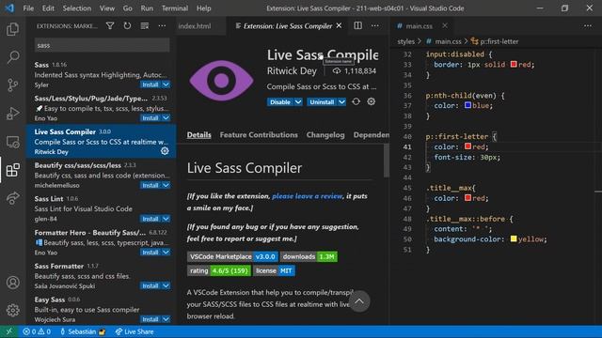Click the extension sync icon beside Uninstall
The height and width of the screenshot is (338, 602).
tap(356, 102)
